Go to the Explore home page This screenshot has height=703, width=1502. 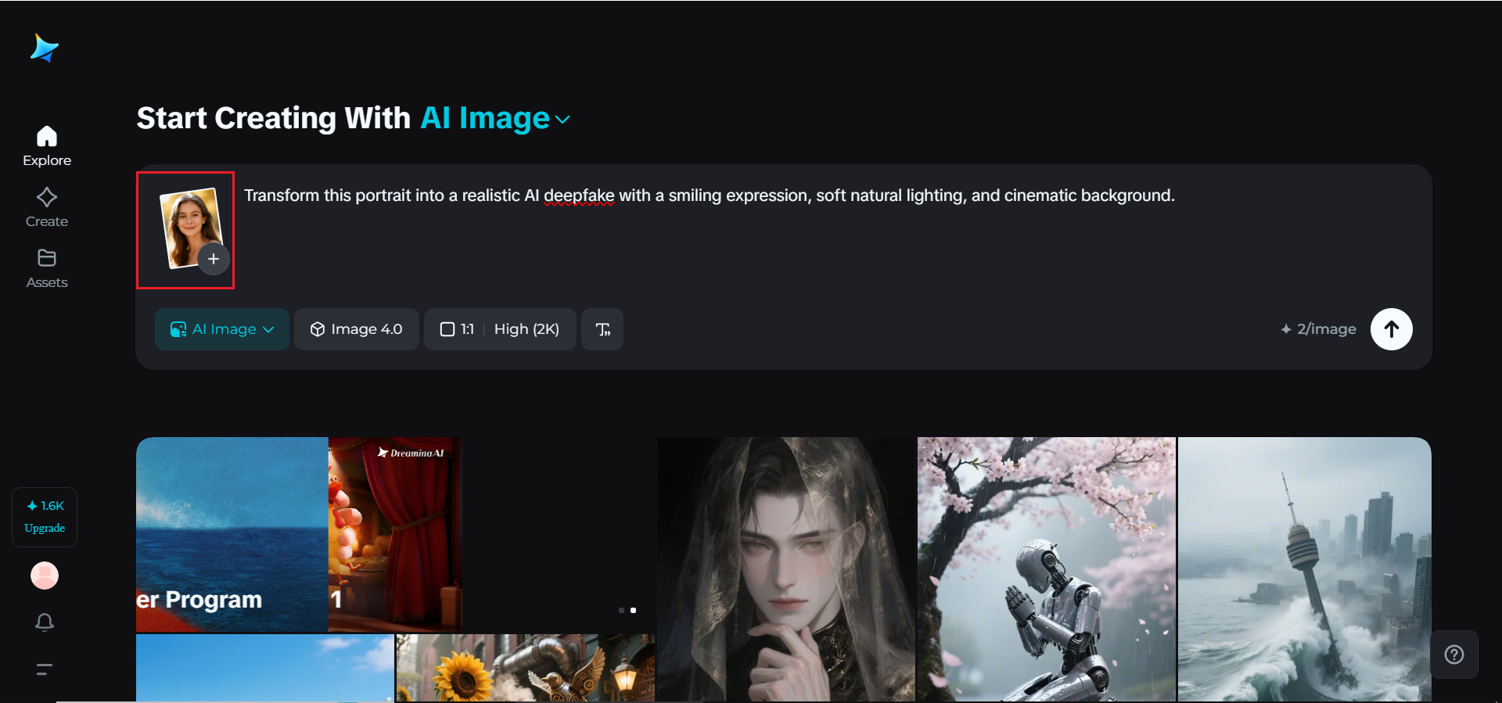click(47, 146)
